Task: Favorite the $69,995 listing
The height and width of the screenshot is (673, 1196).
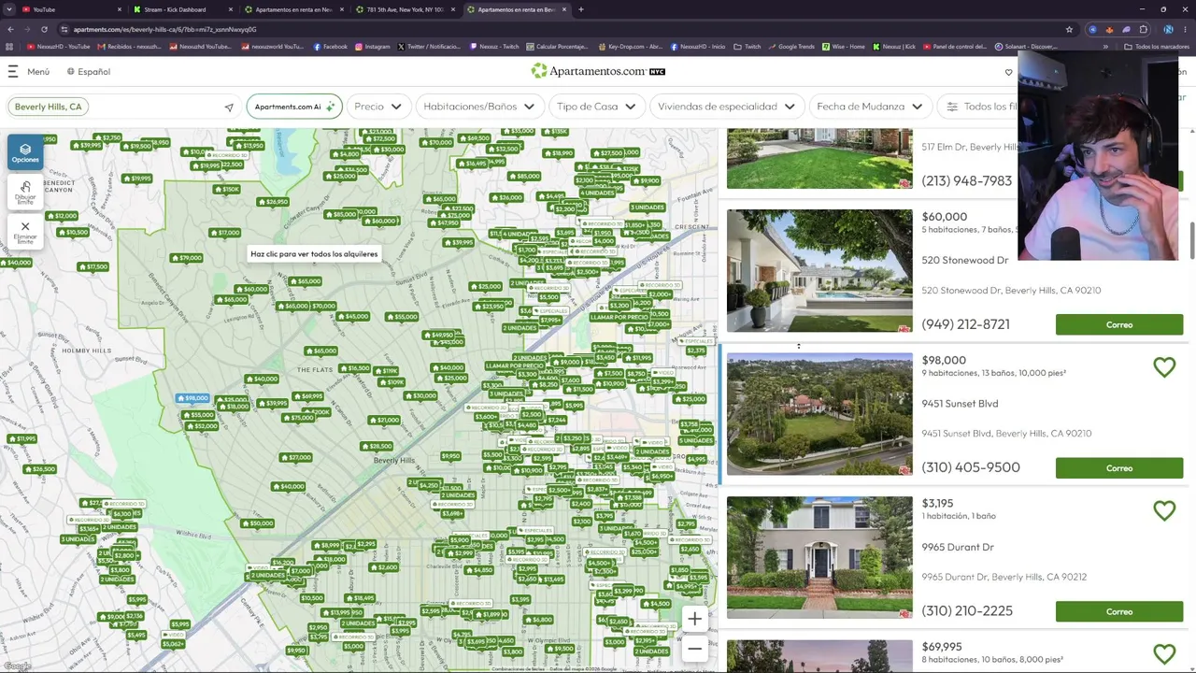Action: (1164, 653)
